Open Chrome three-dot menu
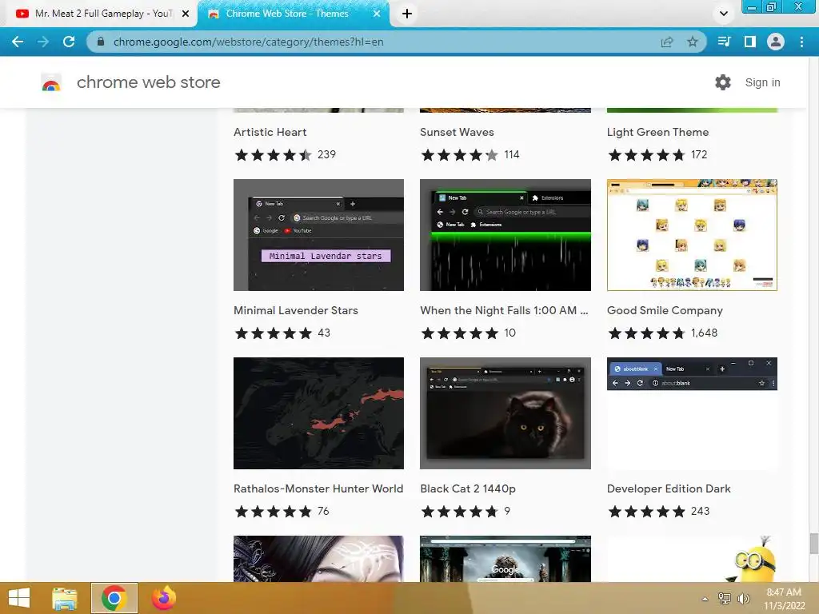The image size is (819, 614). point(801,42)
